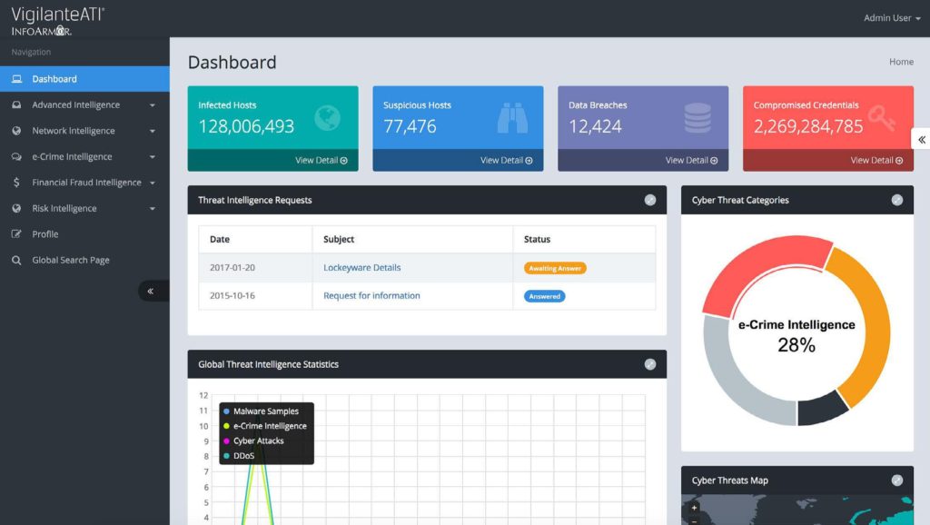Collapse the left sidebar with chevron button
This screenshot has width=930, height=525.
[152, 291]
